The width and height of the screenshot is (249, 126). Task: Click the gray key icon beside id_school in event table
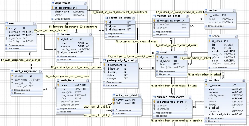(x=157, y=61)
